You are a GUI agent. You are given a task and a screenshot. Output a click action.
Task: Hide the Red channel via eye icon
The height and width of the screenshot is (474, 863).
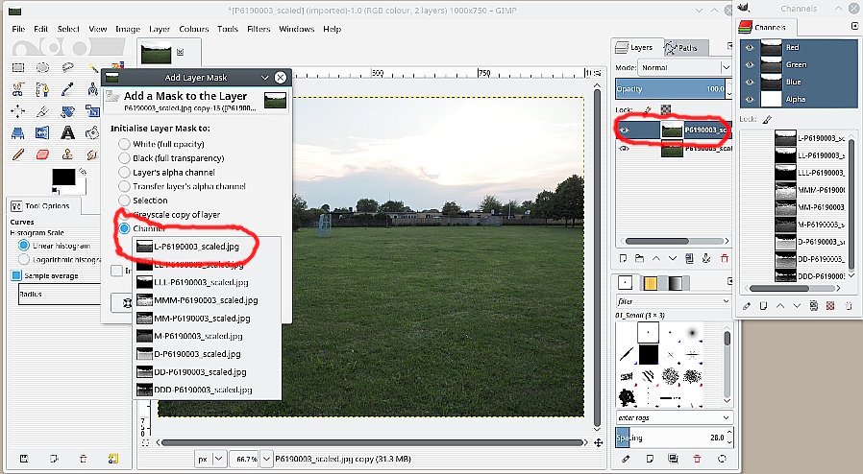[x=751, y=46]
